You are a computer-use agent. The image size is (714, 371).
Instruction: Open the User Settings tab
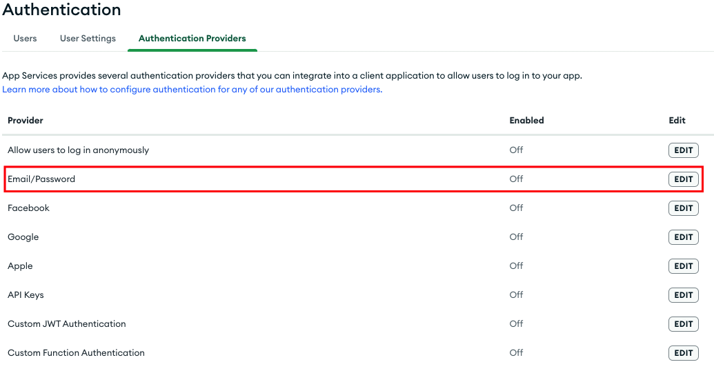(x=88, y=38)
